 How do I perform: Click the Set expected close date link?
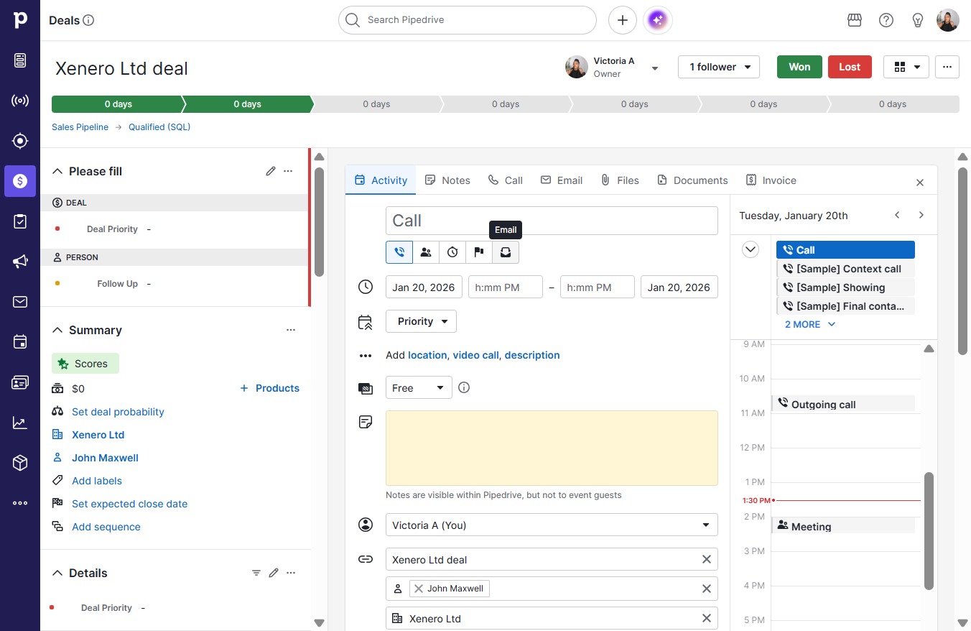[x=129, y=504]
